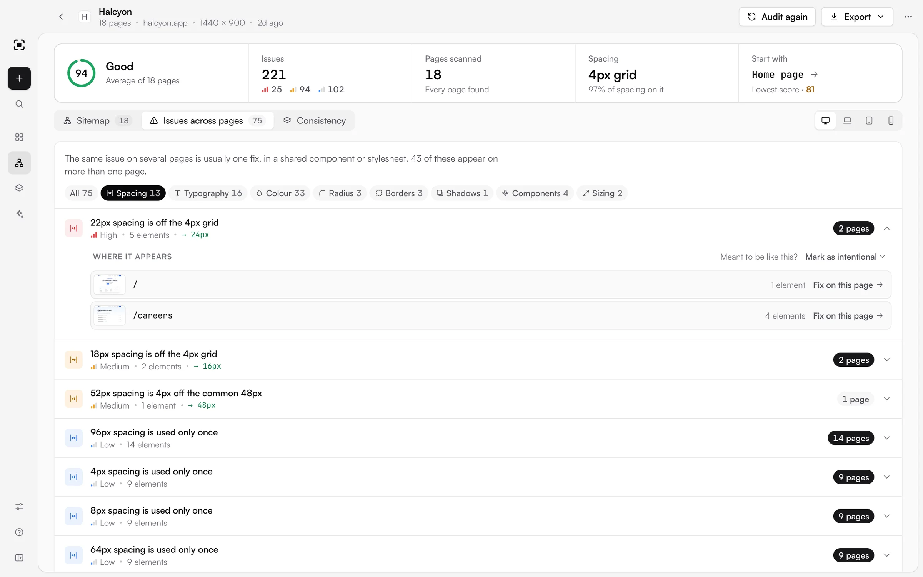Filter issues by All 75

click(81, 193)
